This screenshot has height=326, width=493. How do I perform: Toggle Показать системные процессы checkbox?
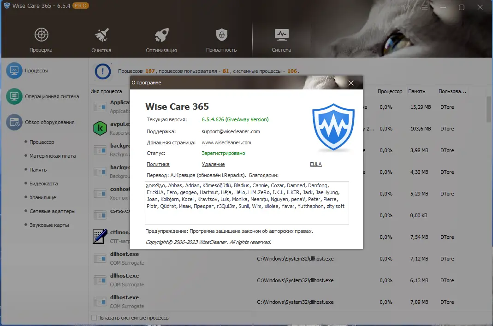94,318
